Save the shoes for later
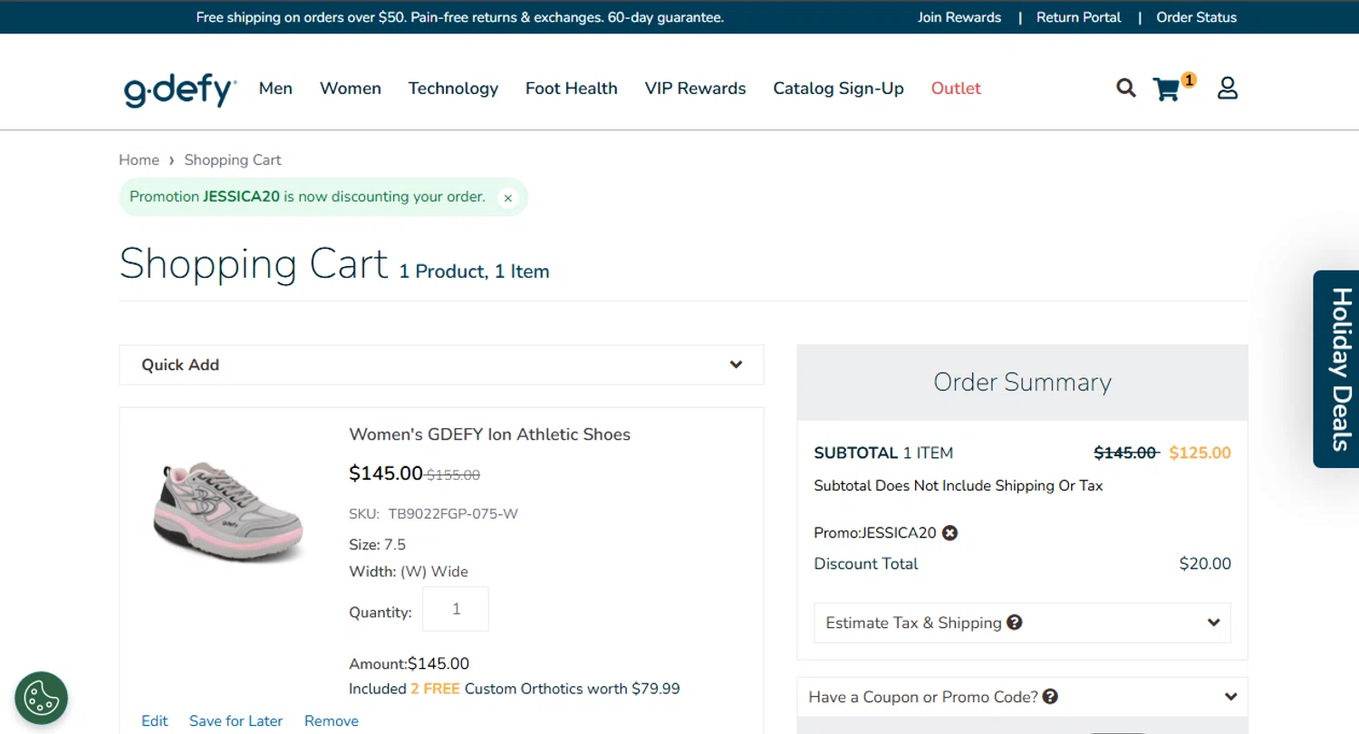This screenshot has height=734, width=1359. pos(236,721)
